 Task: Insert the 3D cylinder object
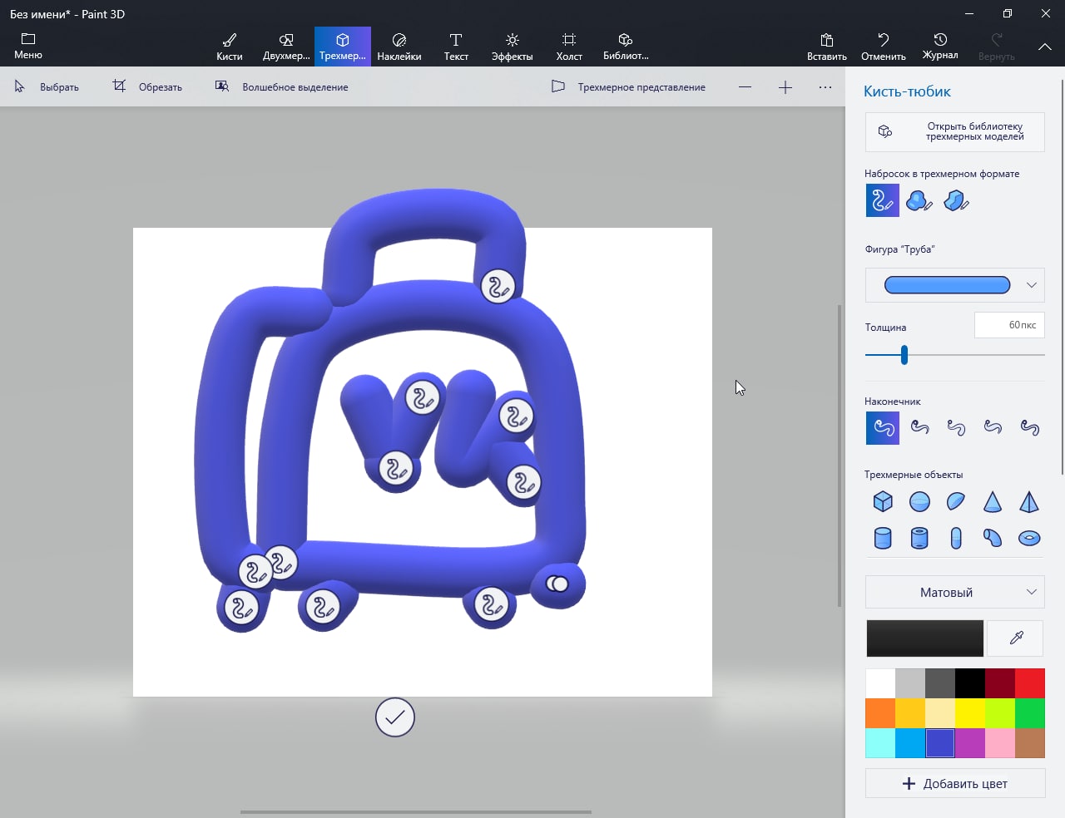point(883,538)
